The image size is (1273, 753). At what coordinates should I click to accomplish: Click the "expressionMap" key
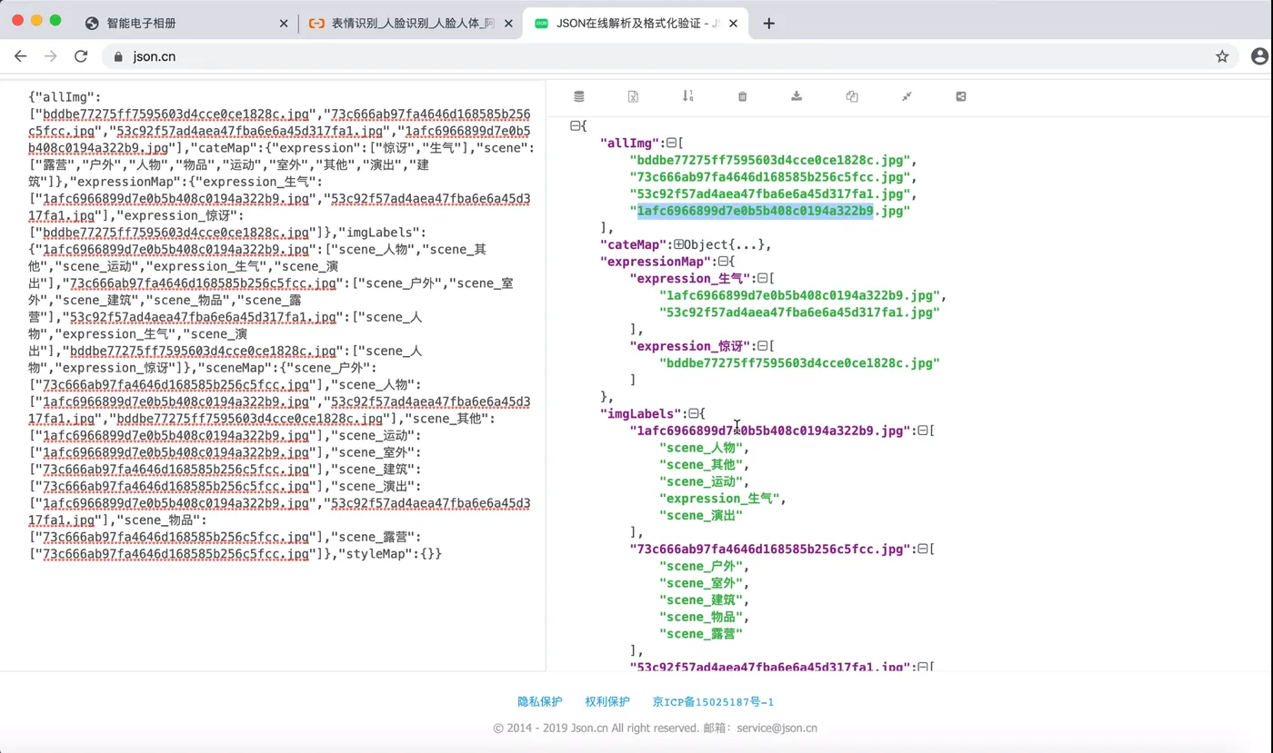pos(654,262)
